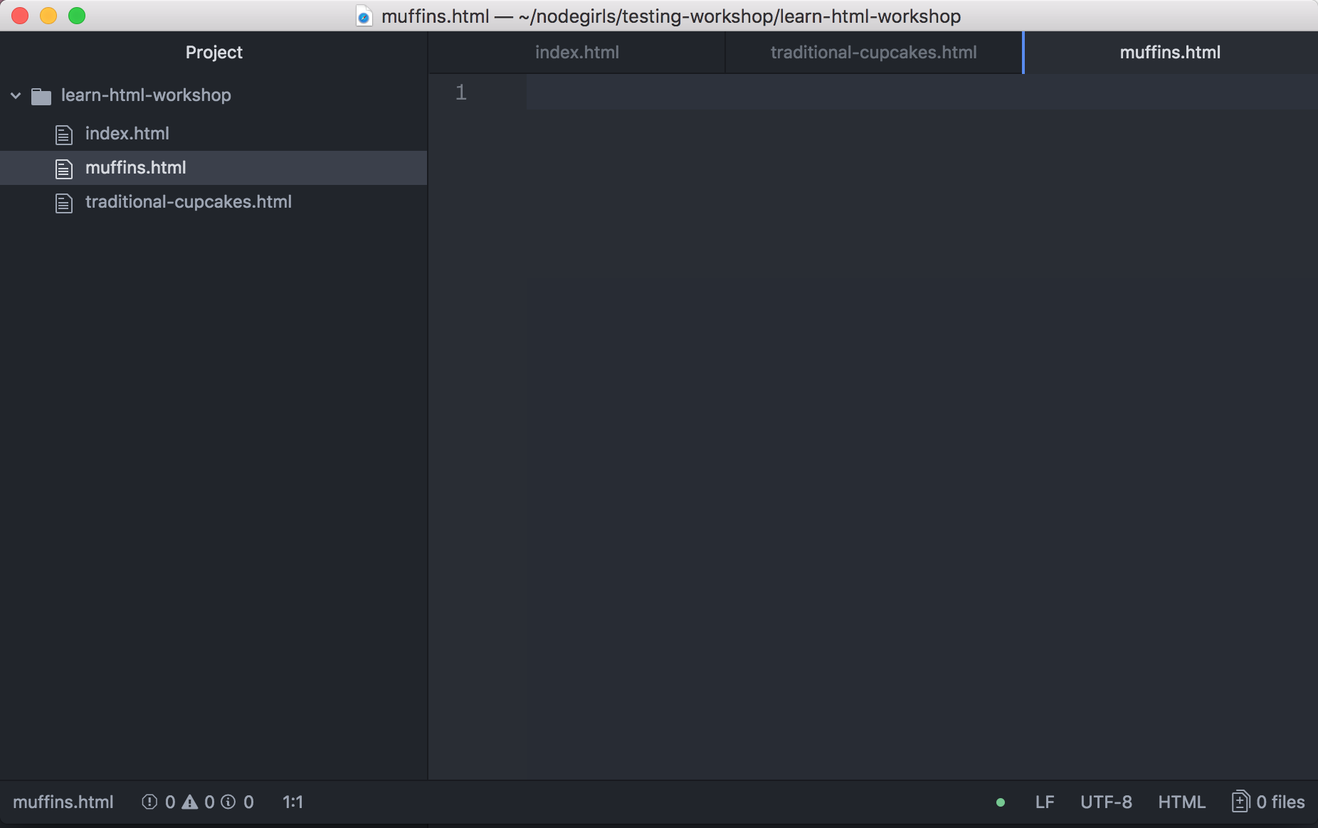This screenshot has width=1318, height=828.
Task: Maximize the window with green button
Action: point(77,16)
